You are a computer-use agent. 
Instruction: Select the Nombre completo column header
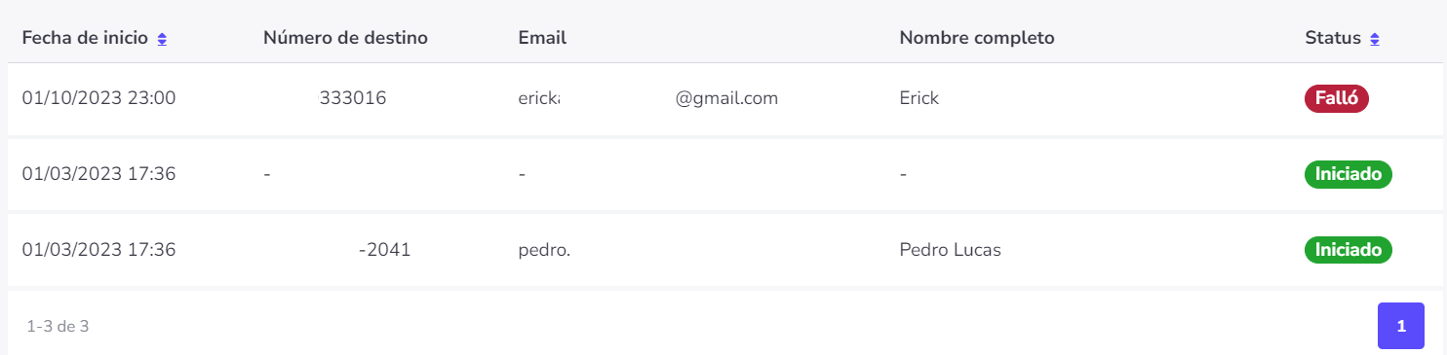(977, 38)
